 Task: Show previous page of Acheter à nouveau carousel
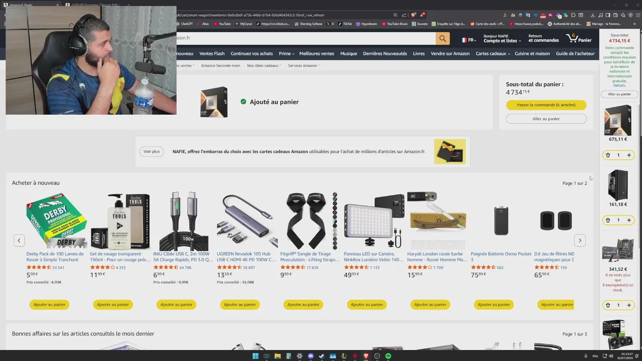[19, 241]
